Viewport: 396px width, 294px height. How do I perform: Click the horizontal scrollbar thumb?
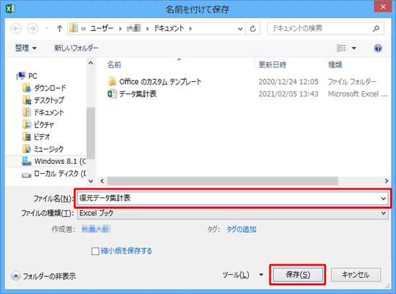pos(222,181)
